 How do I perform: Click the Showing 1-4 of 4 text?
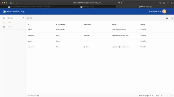point(33,96)
